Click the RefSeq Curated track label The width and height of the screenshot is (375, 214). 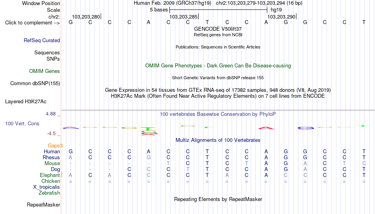[42, 40]
